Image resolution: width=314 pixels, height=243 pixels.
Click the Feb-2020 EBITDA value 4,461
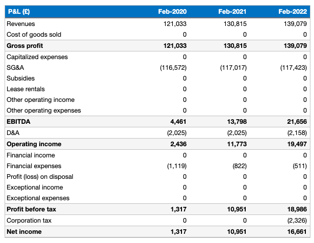pyautogui.click(x=178, y=122)
